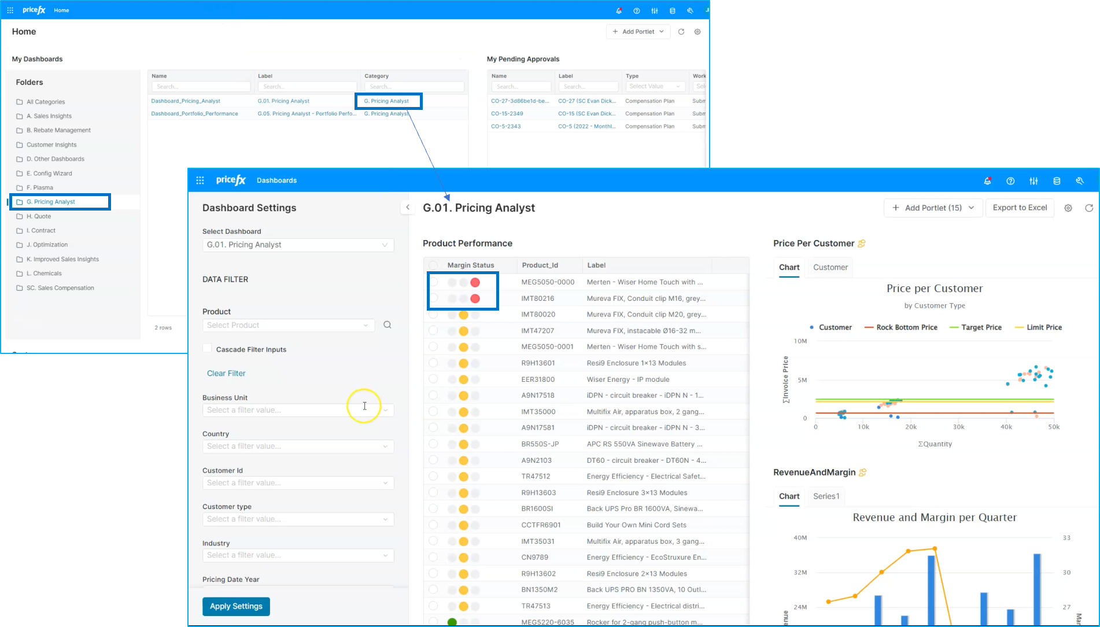The width and height of the screenshot is (1100, 627).
Task: Switch to the Customer tab in Price Per Customer
Action: point(830,267)
